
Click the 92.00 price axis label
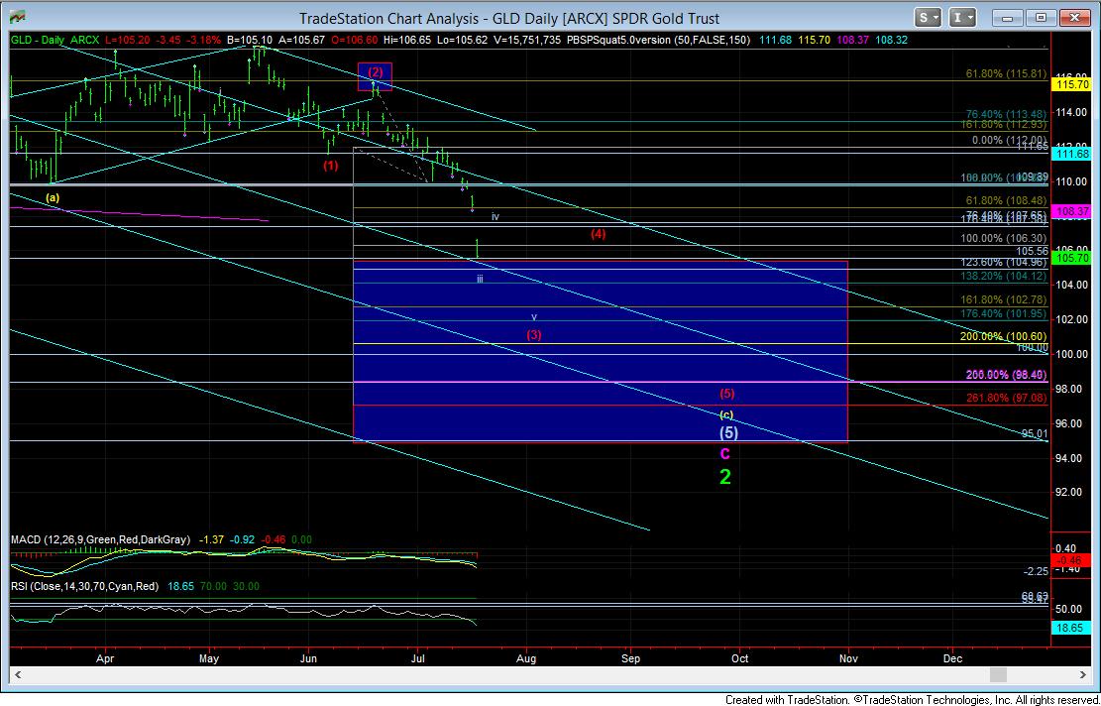click(x=1069, y=493)
